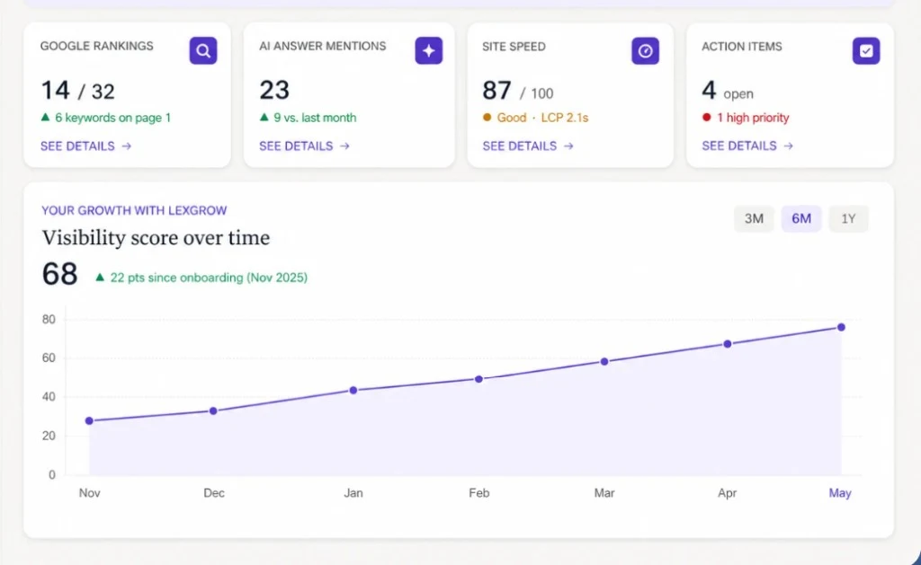921x565 pixels.
Task: Click the Site Speed gauge icon
Action: [646, 51]
